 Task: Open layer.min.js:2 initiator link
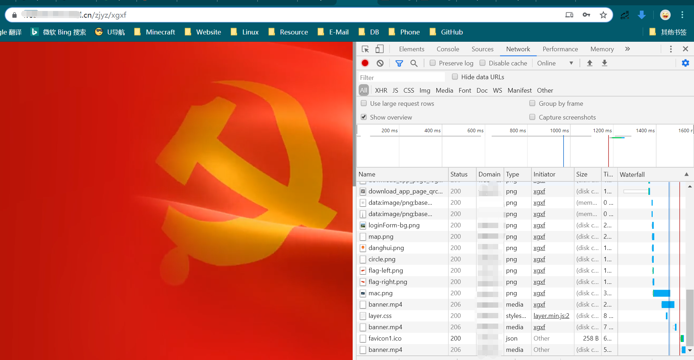point(551,316)
